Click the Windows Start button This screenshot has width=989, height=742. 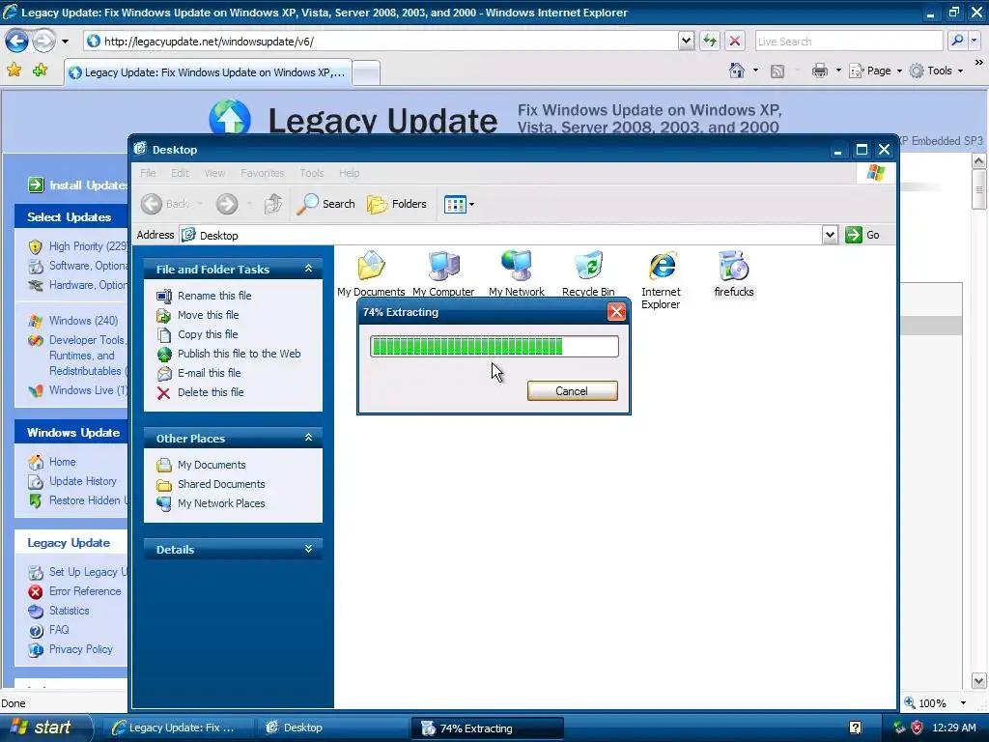point(44,728)
